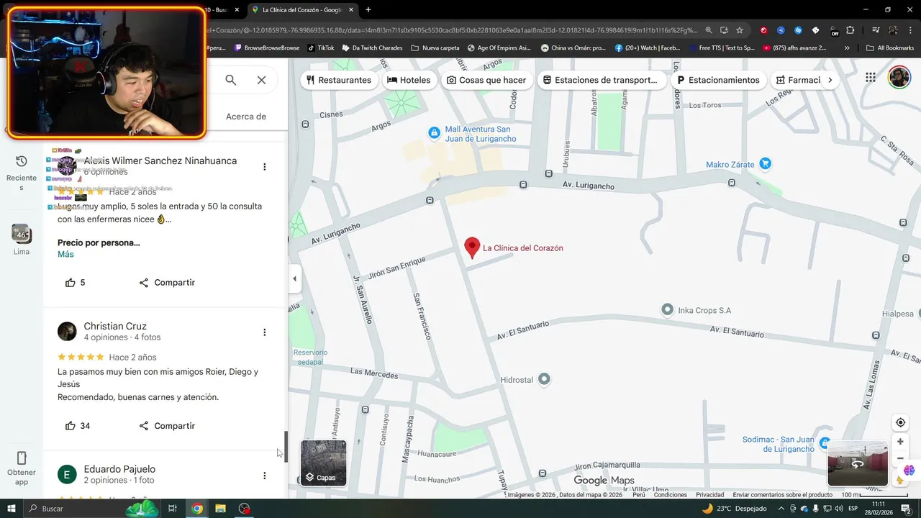The width and height of the screenshot is (921, 518).
Task: Open Eduardo Pajuelo reviewer name link
Action: click(x=119, y=469)
